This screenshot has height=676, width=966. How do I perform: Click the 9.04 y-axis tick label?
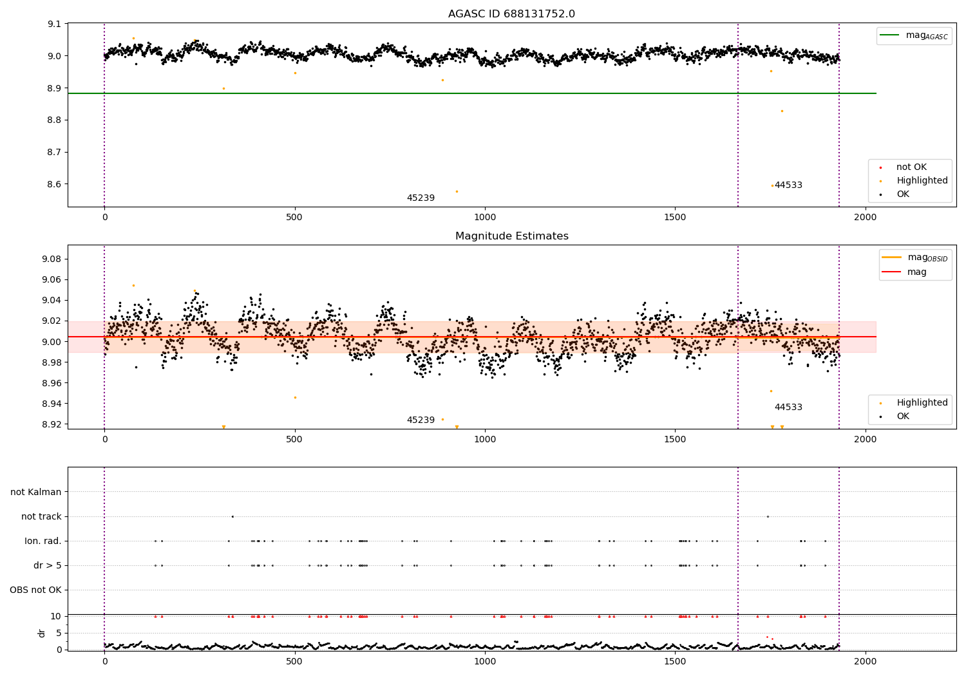click(52, 301)
